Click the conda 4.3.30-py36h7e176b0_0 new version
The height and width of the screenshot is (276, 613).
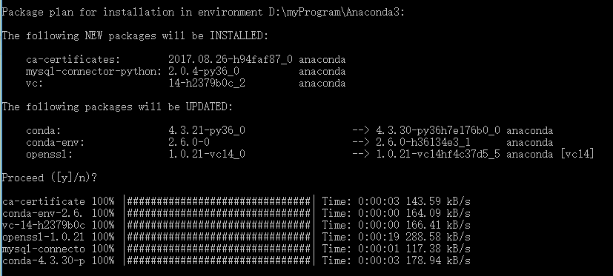coord(438,130)
